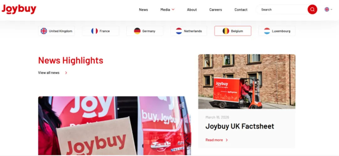Choose the Luxembourg flag icon
Screen dimensions: 339x156
coord(267,31)
